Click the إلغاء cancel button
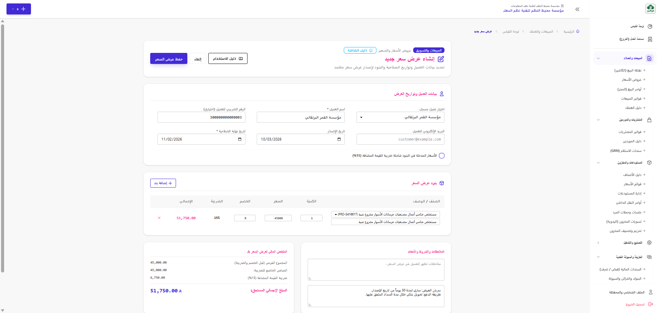The width and height of the screenshot is (660, 313). click(x=198, y=59)
